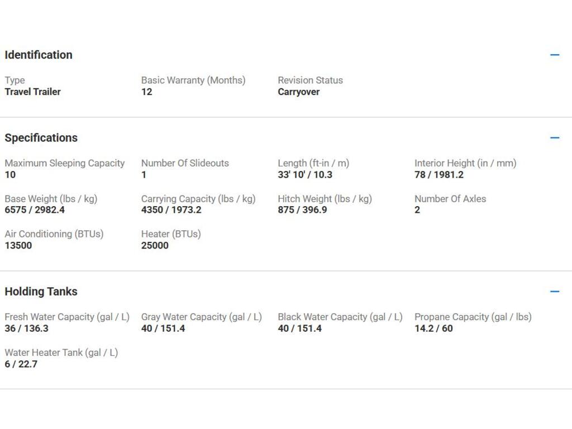The width and height of the screenshot is (572, 429).
Task: Select the 6 / 22.7 water heater value
Action: click(x=21, y=364)
